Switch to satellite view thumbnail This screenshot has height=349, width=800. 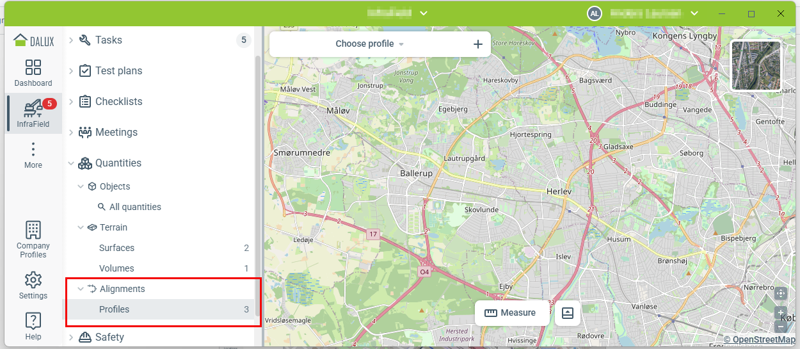coord(756,66)
